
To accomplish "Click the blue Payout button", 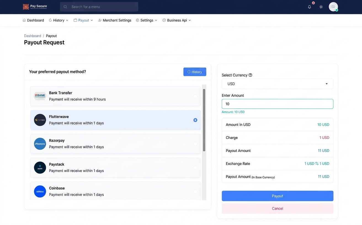I will [277, 196].
